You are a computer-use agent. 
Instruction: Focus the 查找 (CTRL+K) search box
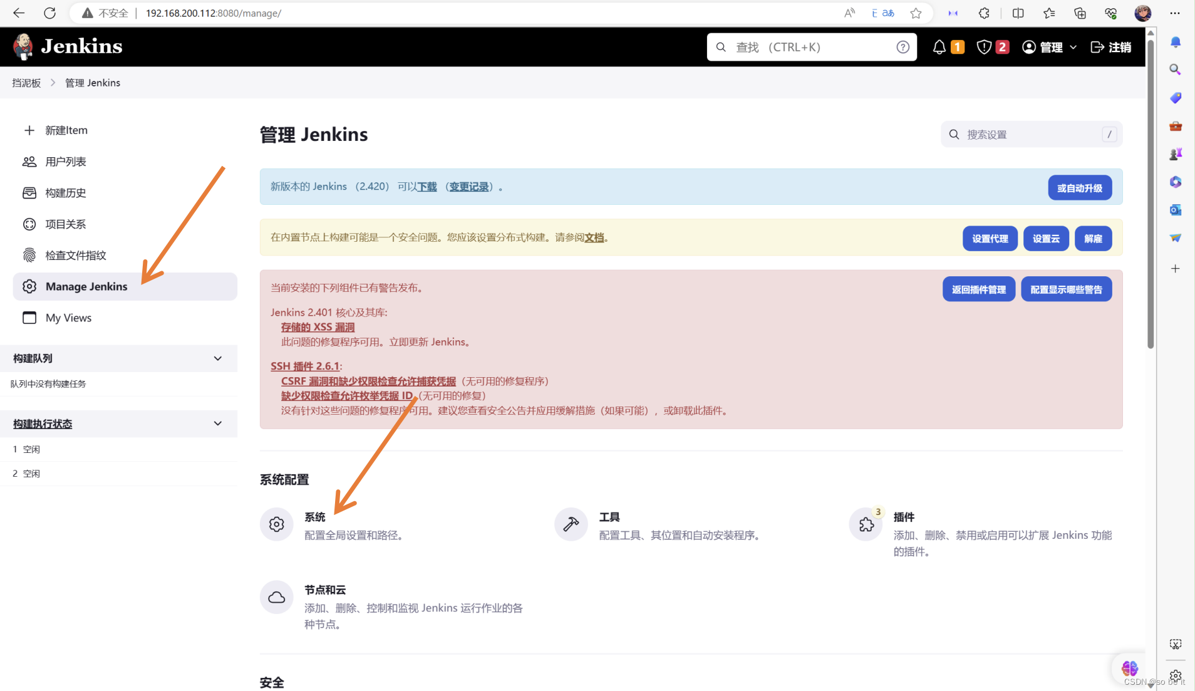pyautogui.click(x=812, y=47)
